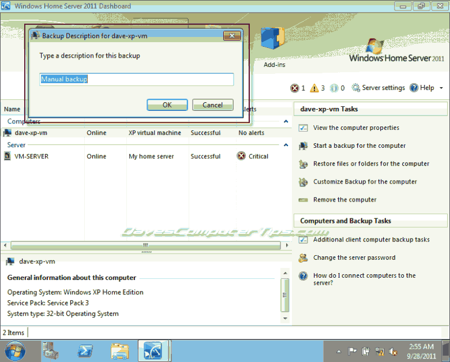Click the network tray icon with warning
This screenshot has height=362, width=450.
380,351
